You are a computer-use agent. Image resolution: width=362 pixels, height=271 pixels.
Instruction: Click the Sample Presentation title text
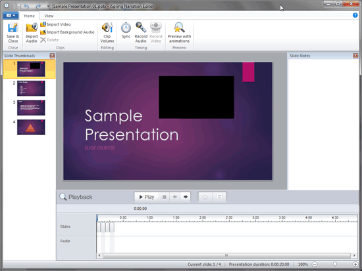(132, 125)
